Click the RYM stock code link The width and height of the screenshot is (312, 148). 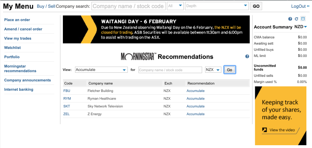(67, 98)
